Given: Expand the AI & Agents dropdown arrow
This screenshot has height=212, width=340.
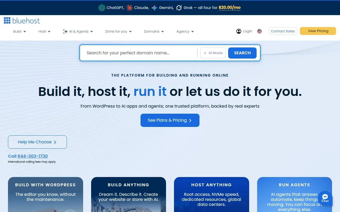Looking at the screenshot, I should point(92,32).
